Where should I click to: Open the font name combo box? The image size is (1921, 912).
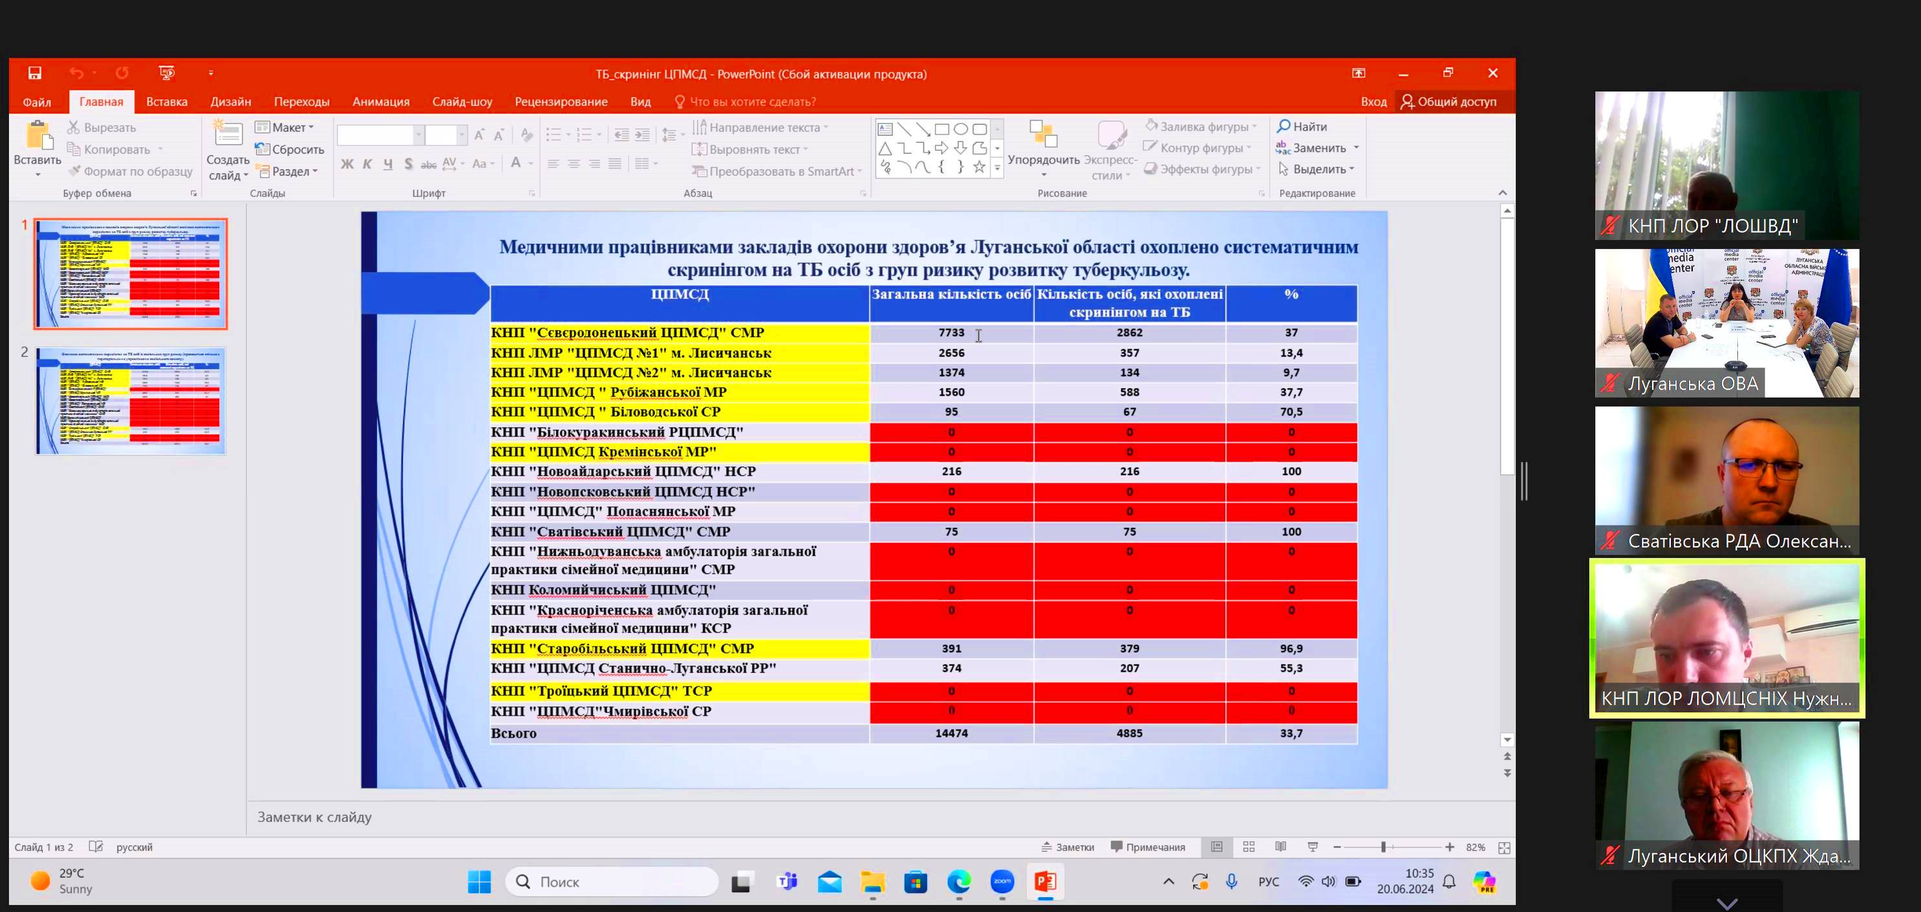coord(380,135)
